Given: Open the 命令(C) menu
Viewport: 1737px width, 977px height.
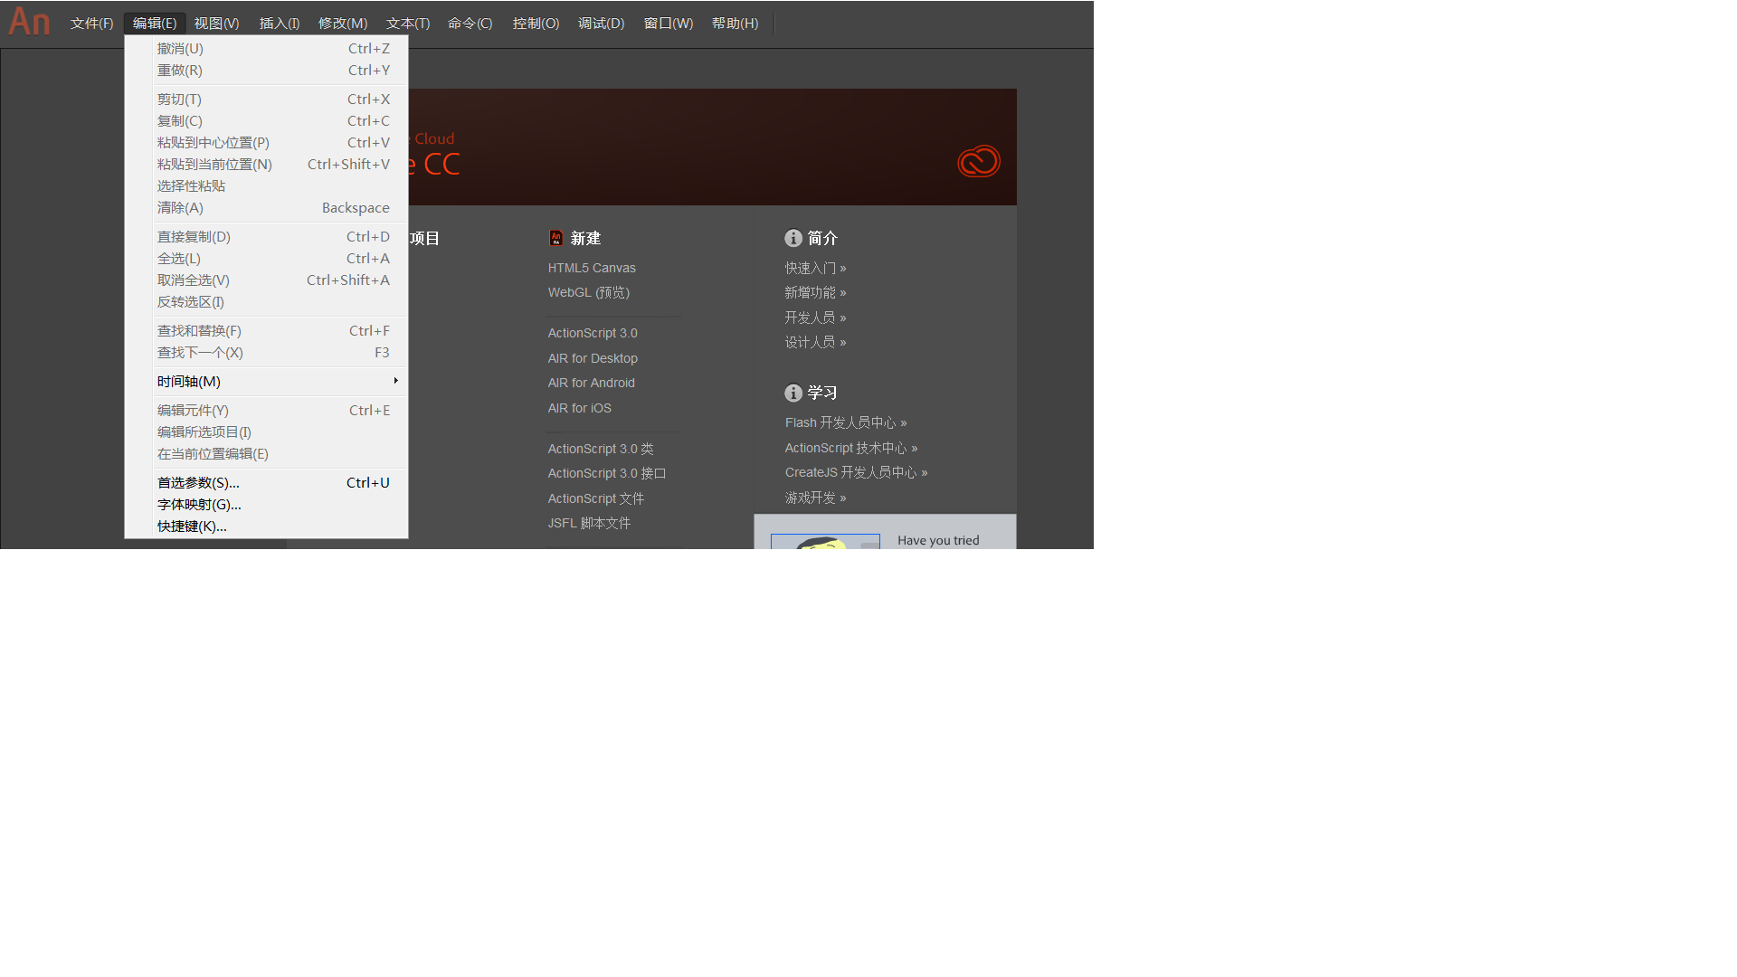Looking at the screenshot, I should (x=470, y=24).
